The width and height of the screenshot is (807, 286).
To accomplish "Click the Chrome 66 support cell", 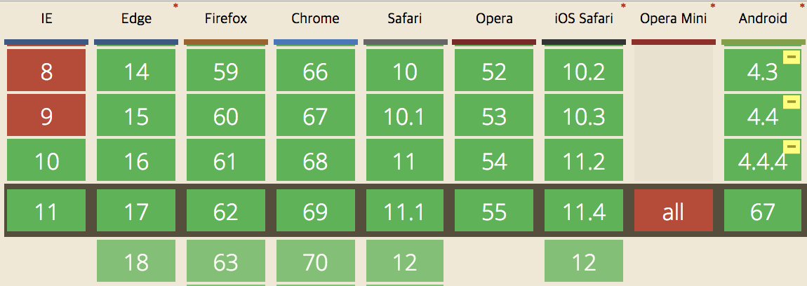I will (316, 70).
